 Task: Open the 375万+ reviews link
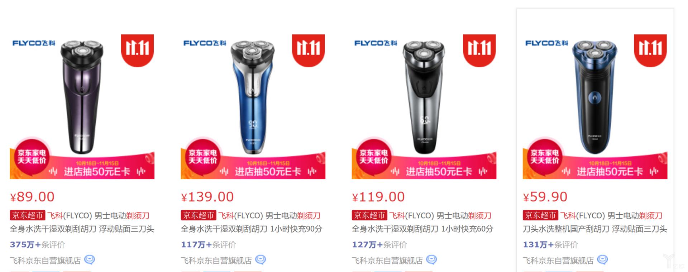(37, 245)
